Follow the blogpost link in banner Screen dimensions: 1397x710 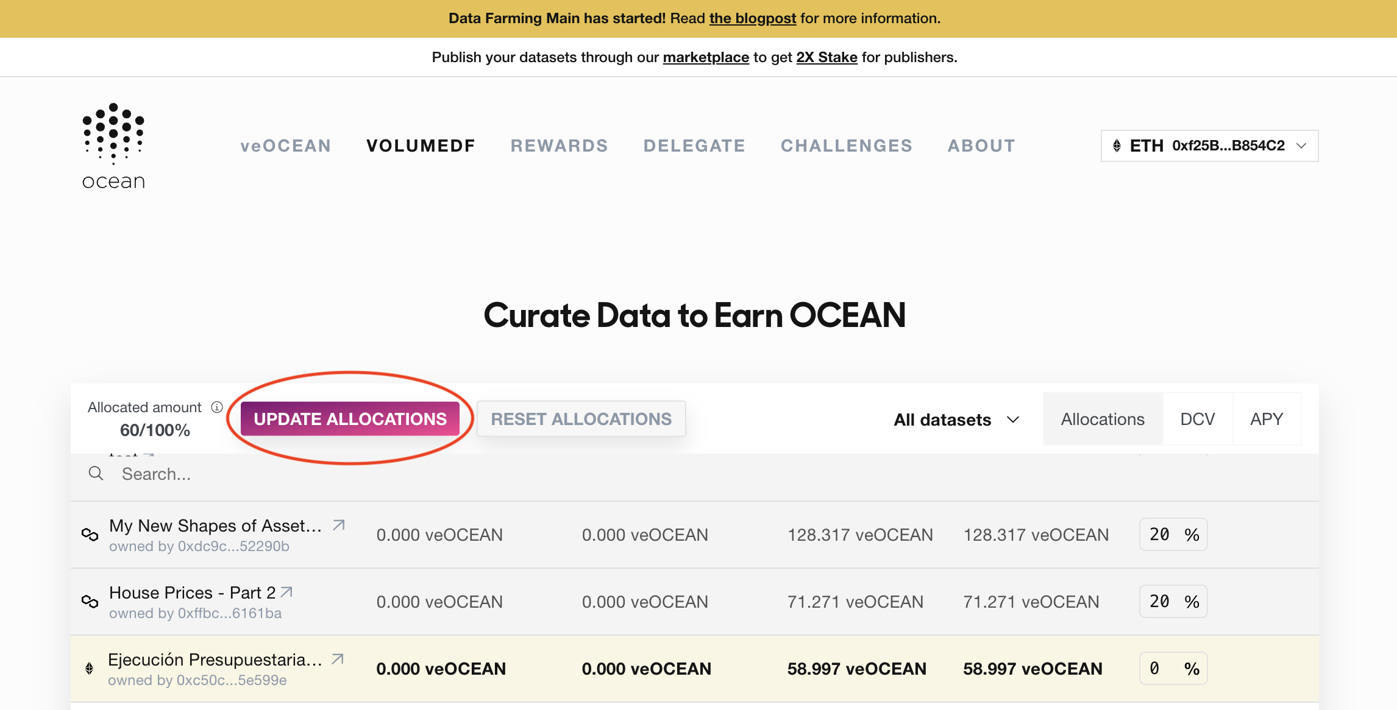(x=752, y=18)
